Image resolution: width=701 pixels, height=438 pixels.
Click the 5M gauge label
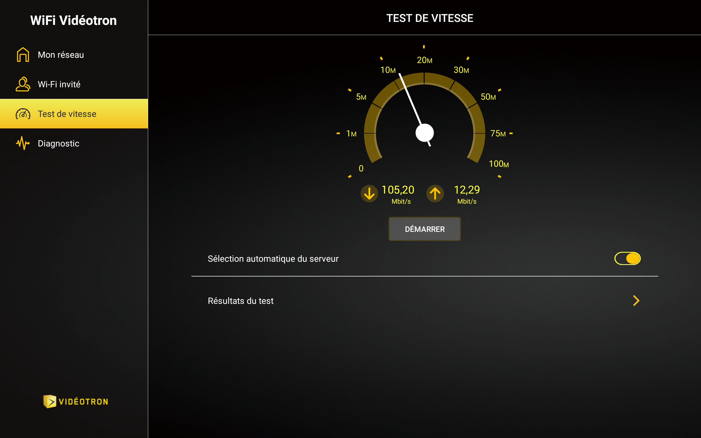(x=361, y=97)
